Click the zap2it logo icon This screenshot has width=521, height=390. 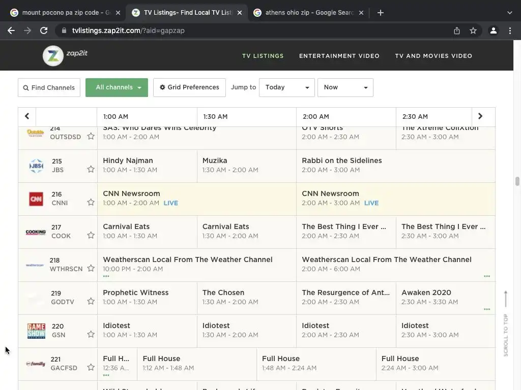pyautogui.click(x=53, y=56)
